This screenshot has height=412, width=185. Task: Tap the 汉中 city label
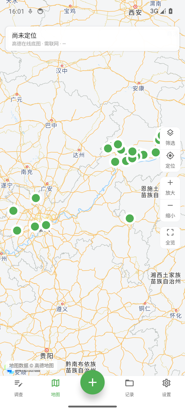[x=62, y=71]
